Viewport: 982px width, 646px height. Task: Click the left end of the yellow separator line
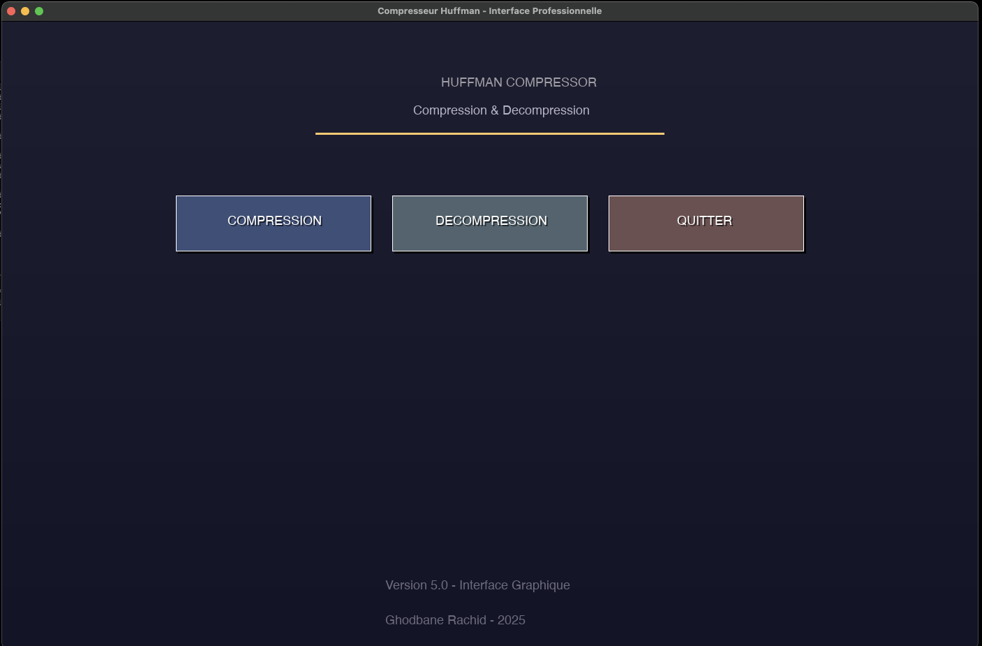(x=319, y=133)
